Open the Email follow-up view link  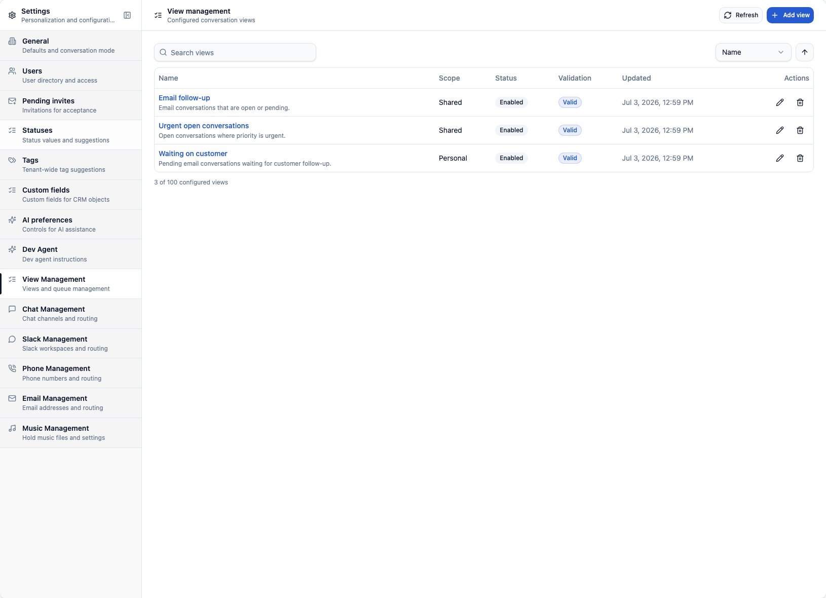tap(184, 98)
